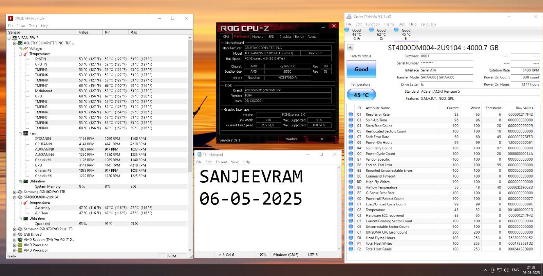The height and width of the screenshot is (276, 543).
Task: Open volume icon in system tray
Action: [506, 270]
